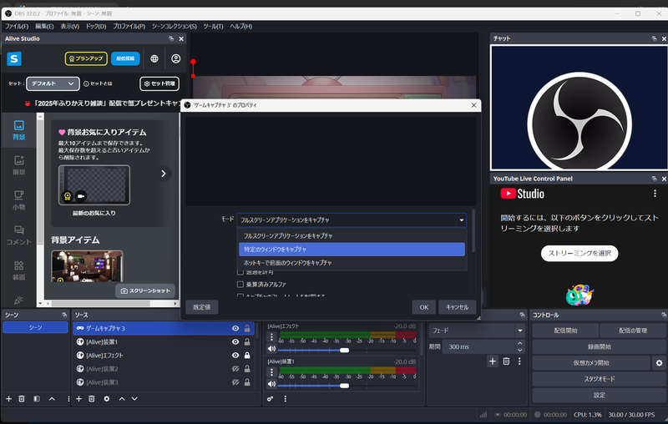This screenshot has width=668, height=424.
Task: Open the account profile icon in Alive Studio
Action: (176, 59)
